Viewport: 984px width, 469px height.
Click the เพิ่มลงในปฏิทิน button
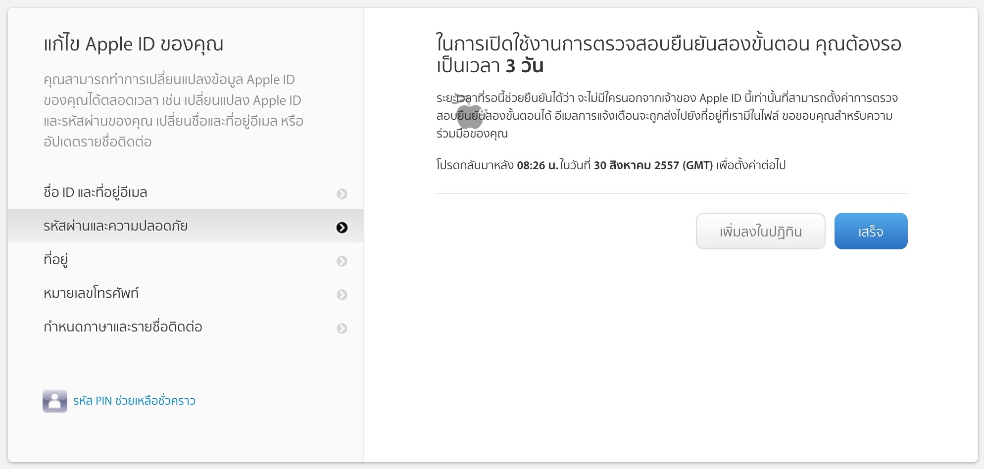coord(761,231)
